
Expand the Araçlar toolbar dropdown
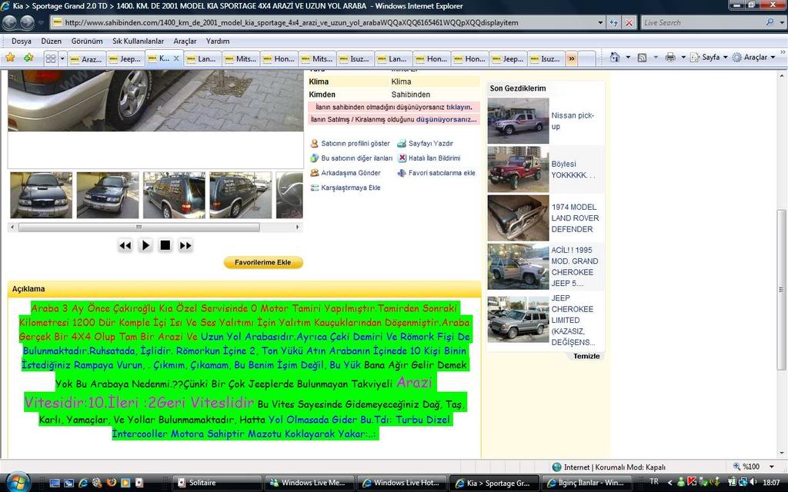point(754,58)
